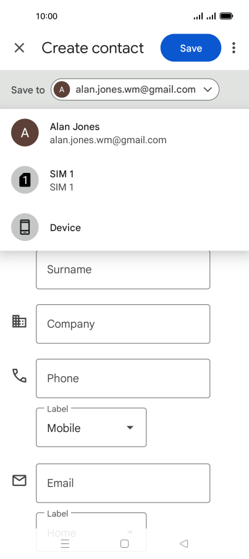Screen dimensions: 249x559
Task: Click the email envelope icon
Action: pos(19,480)
